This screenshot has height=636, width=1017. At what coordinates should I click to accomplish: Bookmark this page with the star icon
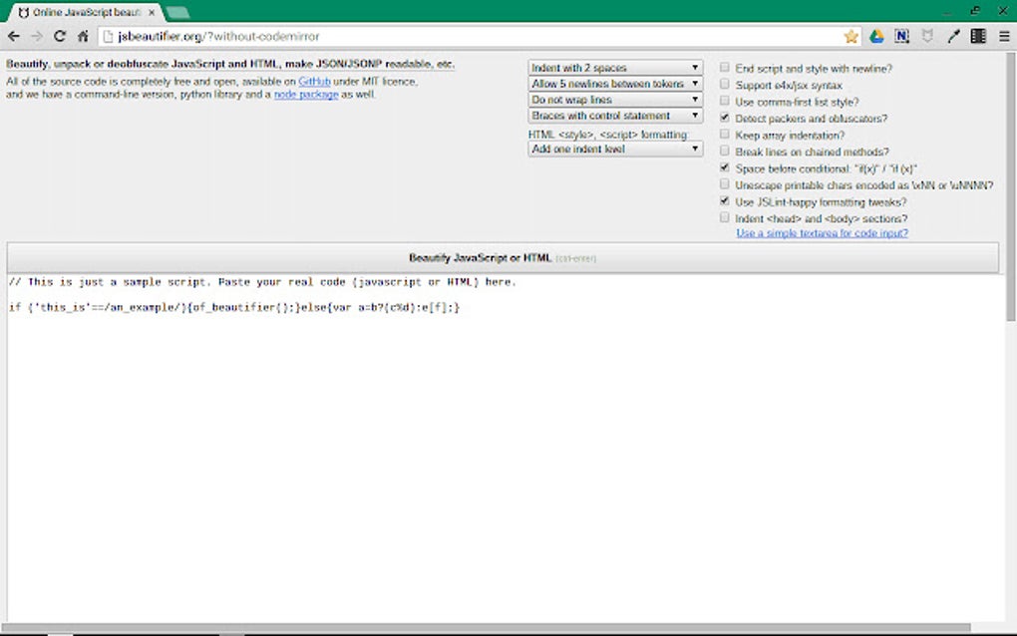point(850,35)
